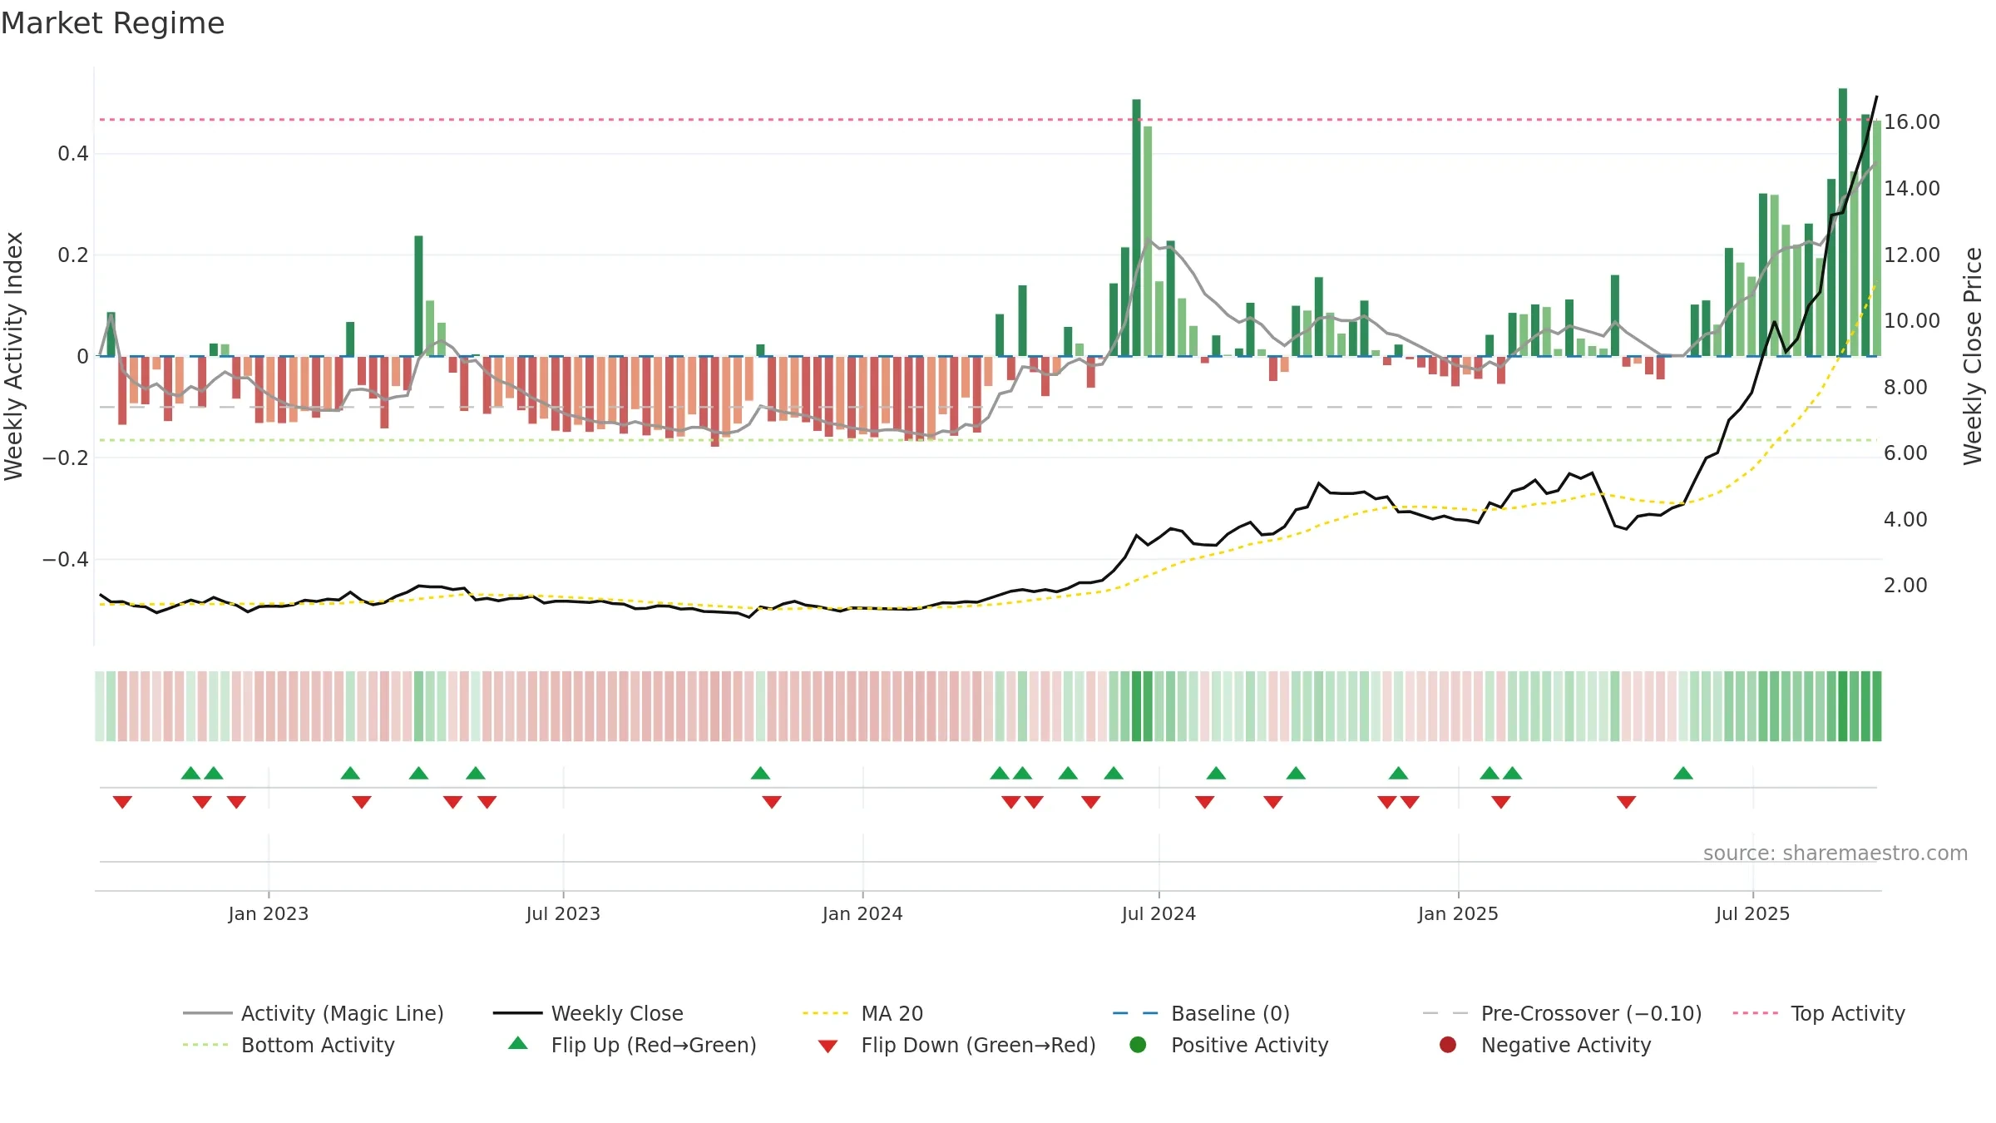This screenshot has height=1123, width=1996.
Task: Click the 16.00 price axis tick
Action: point(1912,122)
